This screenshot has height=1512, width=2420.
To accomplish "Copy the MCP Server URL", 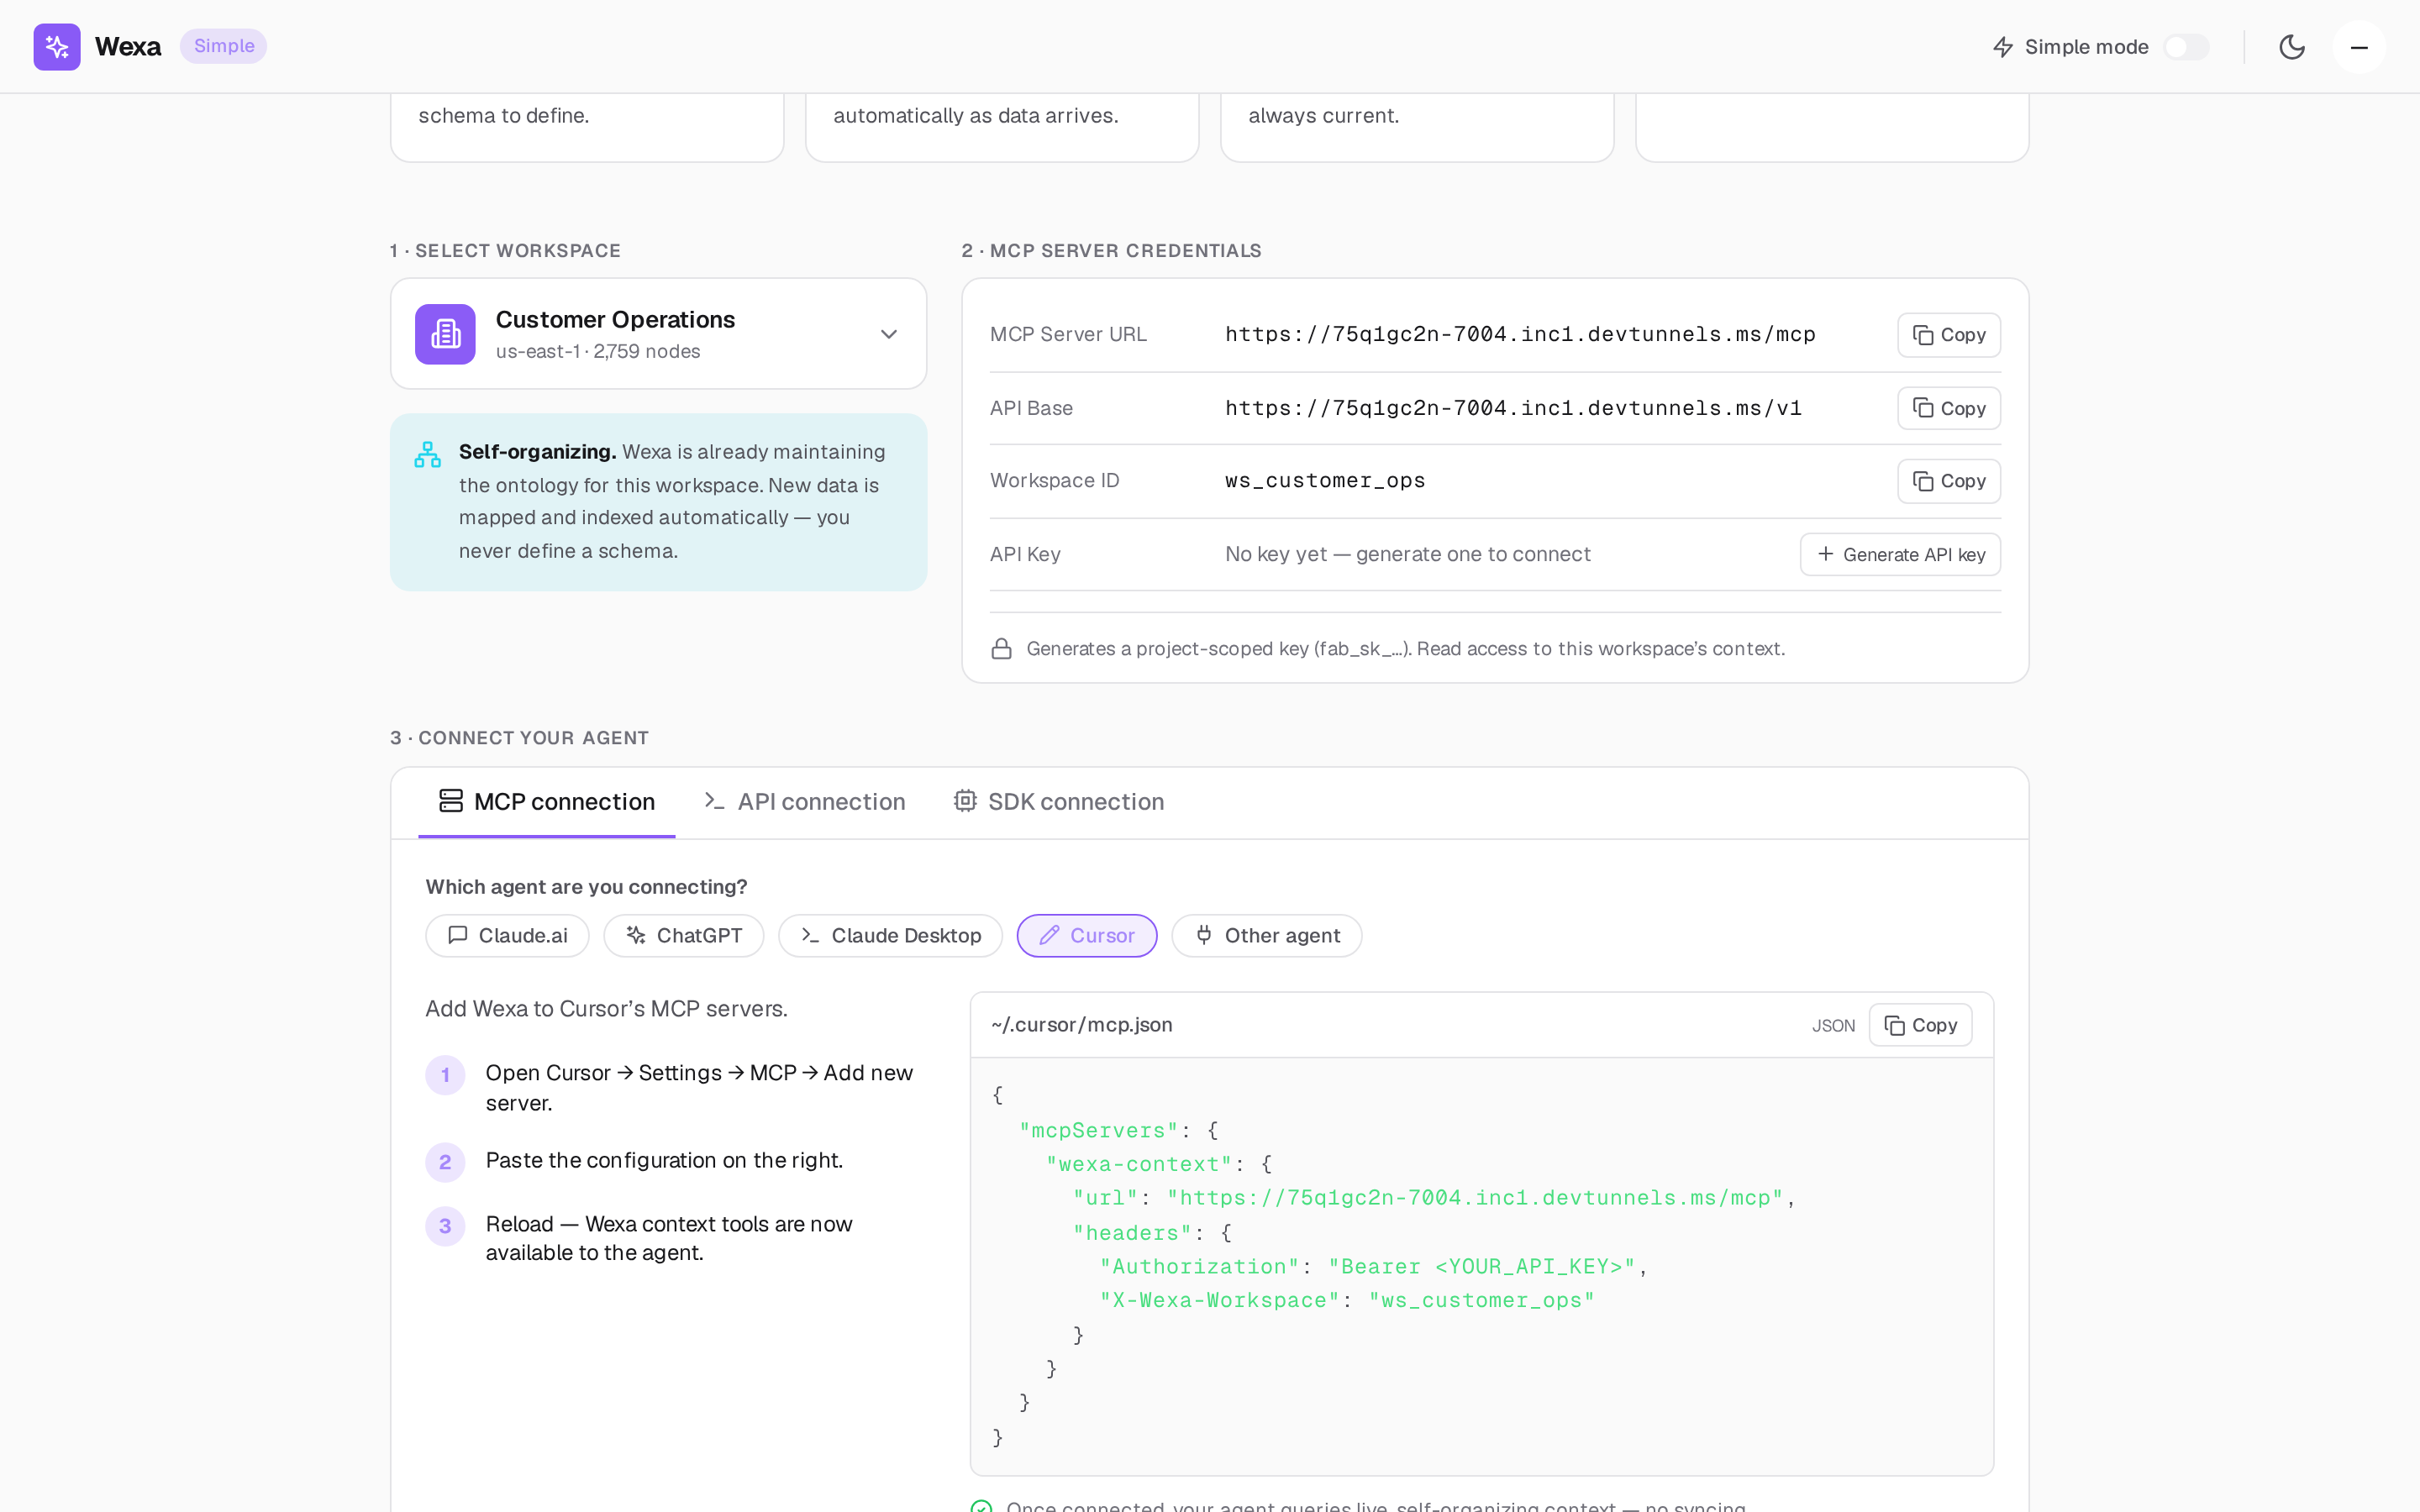I will [x=1948, y=335].
